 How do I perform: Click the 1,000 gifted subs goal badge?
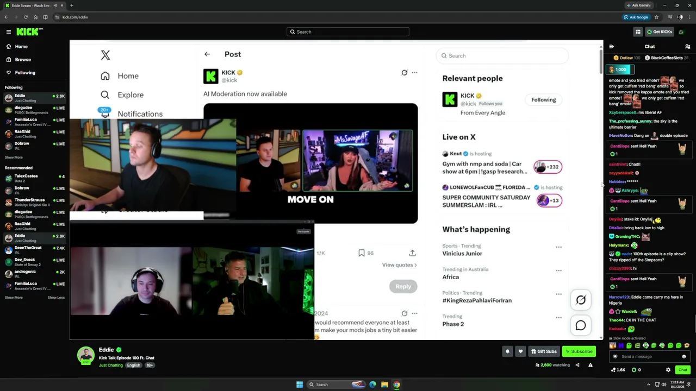pos(621,70)
